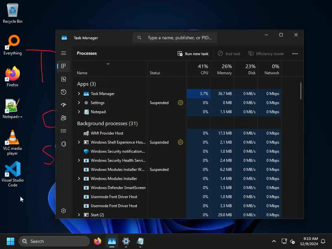Click the Windows Security notification shield icon

pyautogui.click(x=86, y=151)
